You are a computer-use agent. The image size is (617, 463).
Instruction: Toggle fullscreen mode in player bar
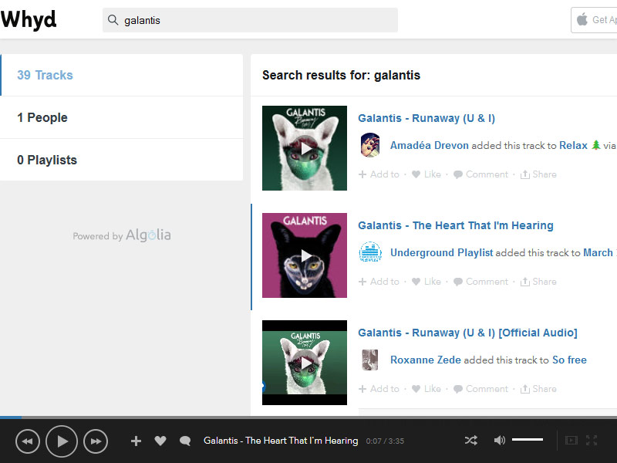click(x=592, y=440)
